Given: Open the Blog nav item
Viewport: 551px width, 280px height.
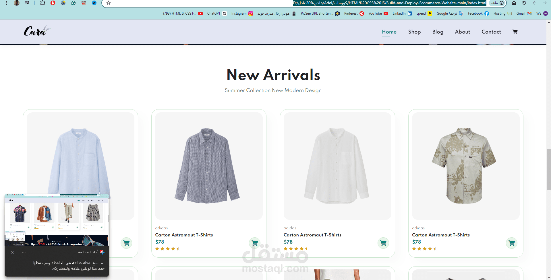Looking at the screenshot, I should click(x=438, y=32).
